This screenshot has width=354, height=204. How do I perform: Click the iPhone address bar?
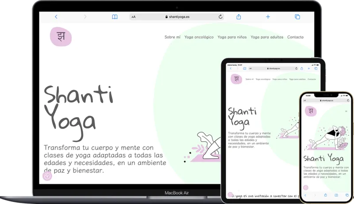coord(327,100)
